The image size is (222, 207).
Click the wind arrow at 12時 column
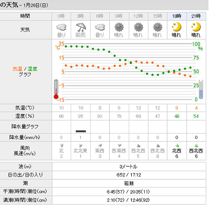[x=138, y=145]
